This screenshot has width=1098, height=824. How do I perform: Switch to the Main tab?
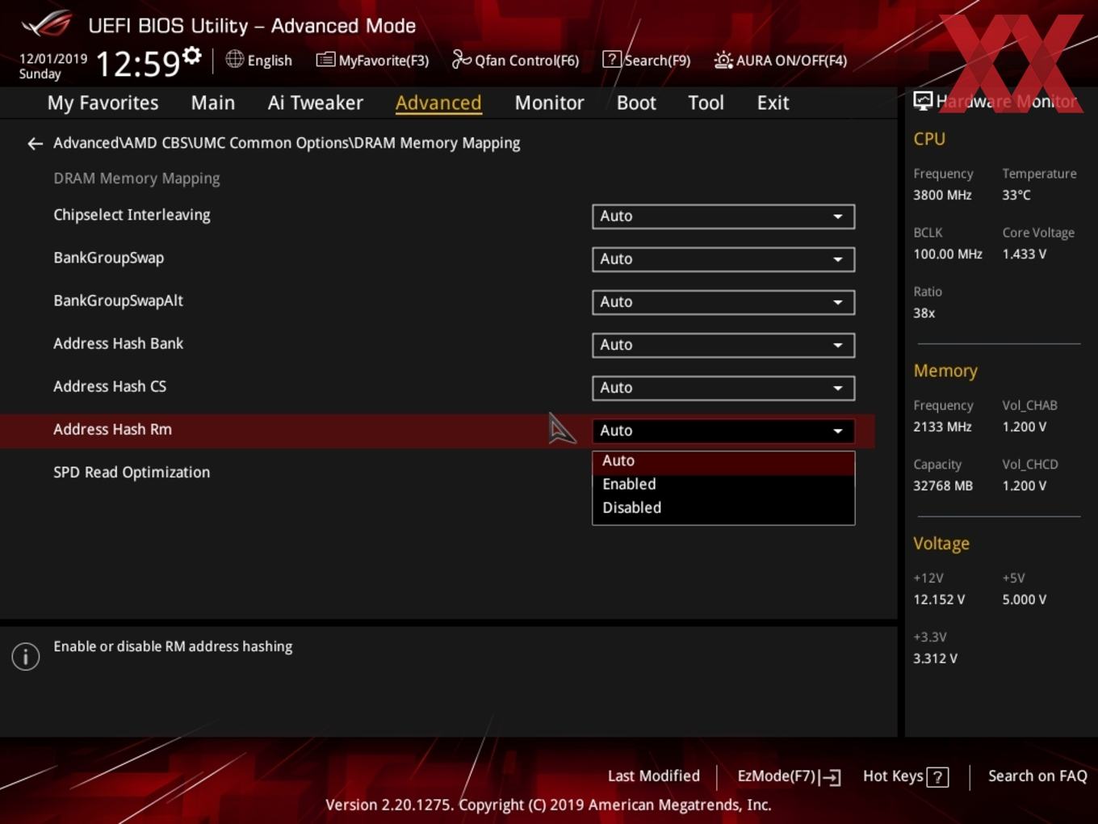[213, 103]
